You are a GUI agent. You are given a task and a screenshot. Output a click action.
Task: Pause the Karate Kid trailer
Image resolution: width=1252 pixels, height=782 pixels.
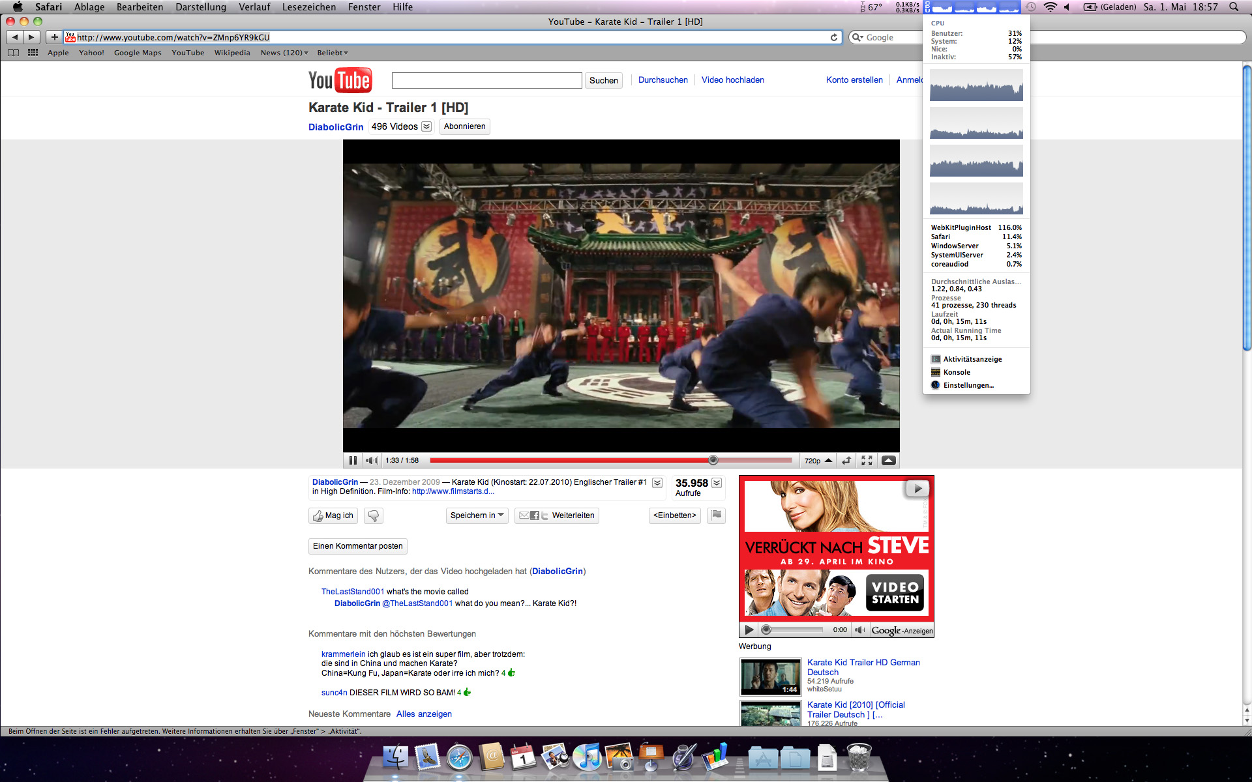353,461
